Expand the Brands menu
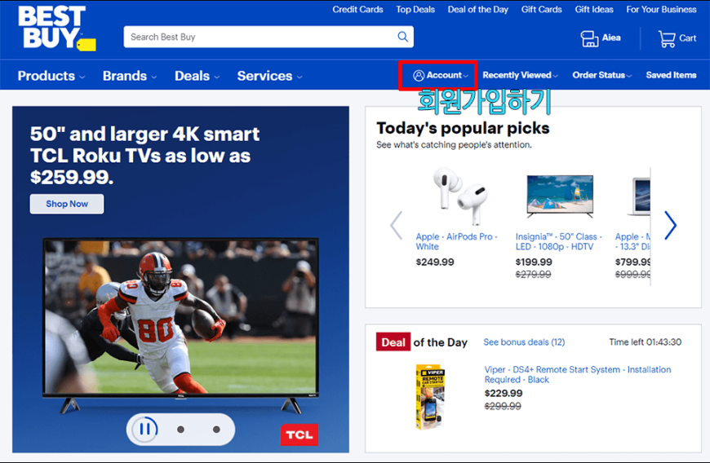Screen dimensions: 710x463 click(x=130, y=76)
